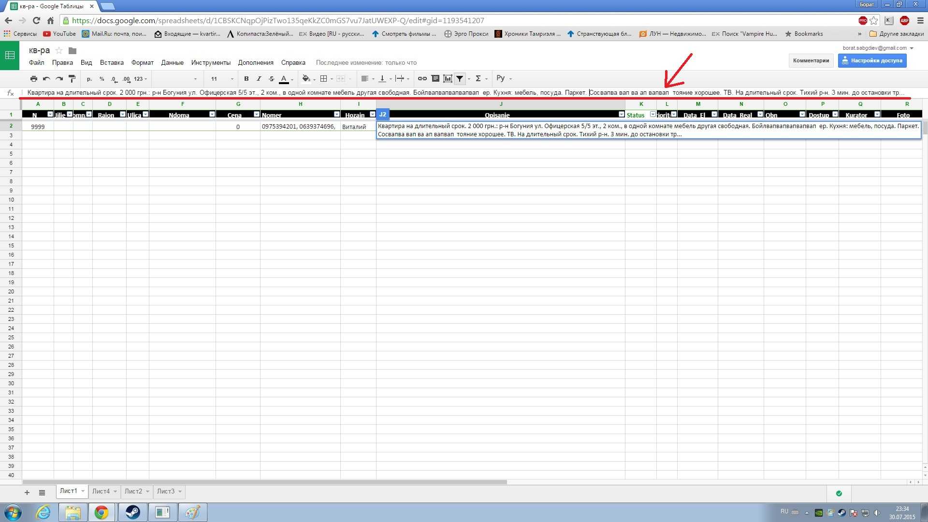Viewport: 928px width, 522px height.
Task: Toggle filter on column Status header
Action: point(652,115)
